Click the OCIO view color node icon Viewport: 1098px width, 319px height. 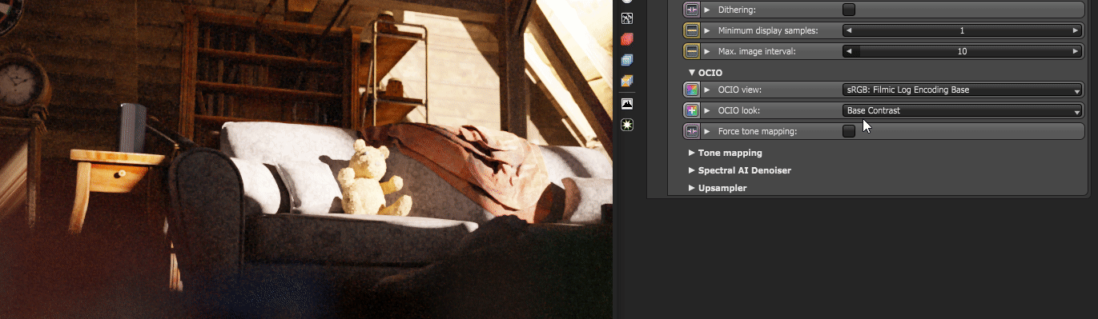(692, 90)
